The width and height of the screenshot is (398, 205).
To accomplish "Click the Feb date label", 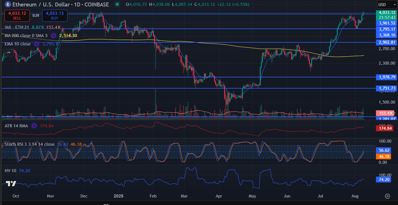I will 154,196.
